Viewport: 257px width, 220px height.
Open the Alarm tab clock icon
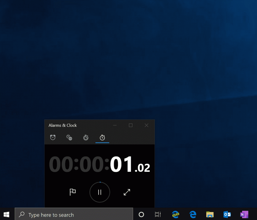coord(53,138)
